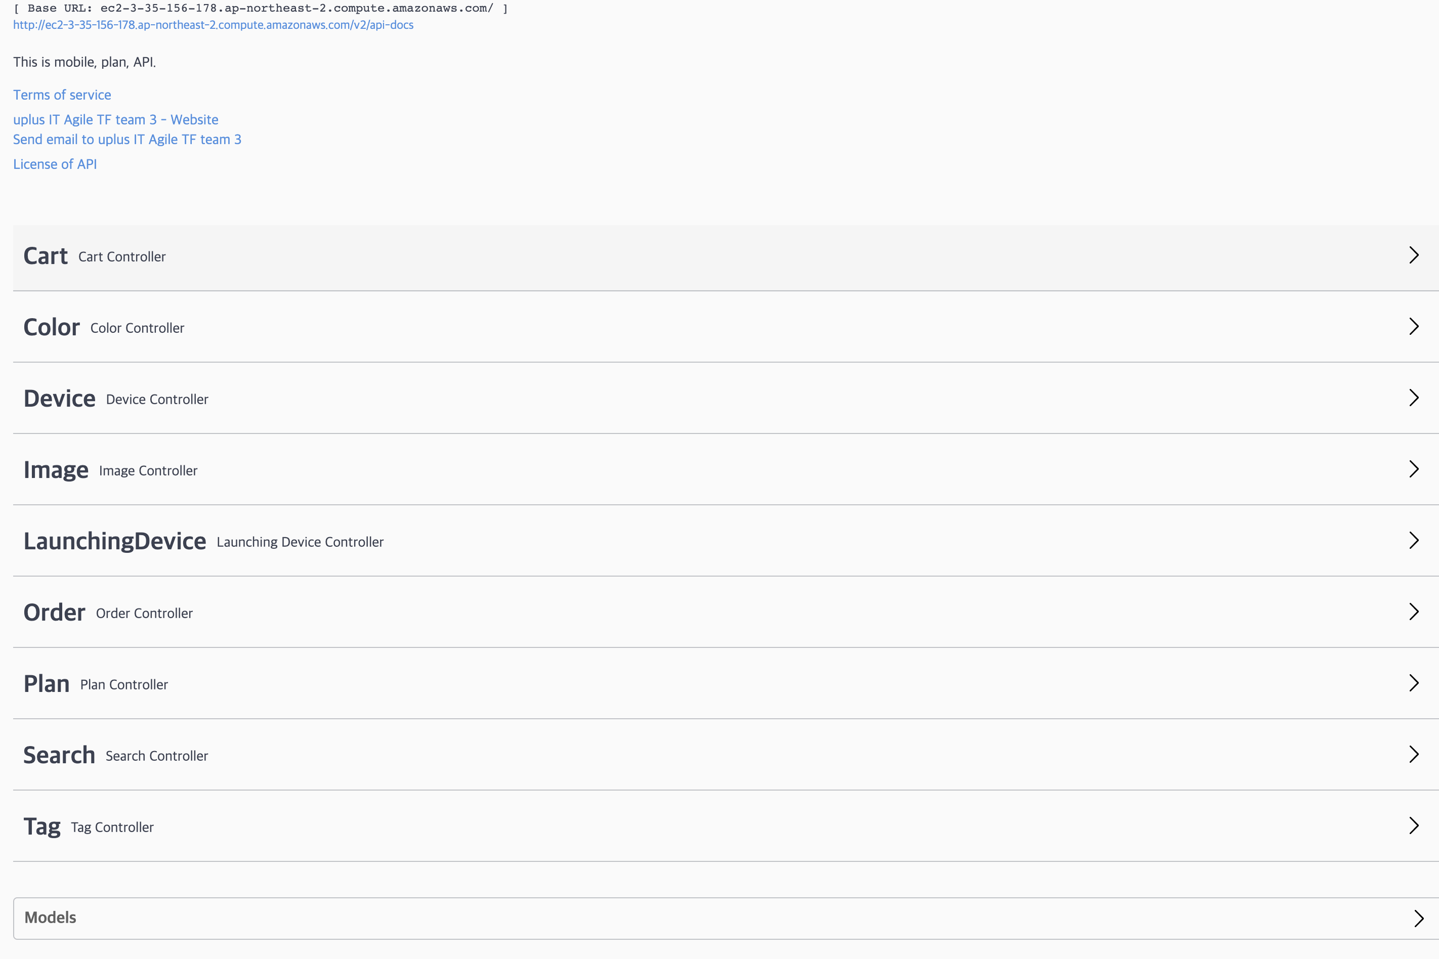This screenshot has width=1439, height=959.
Task: Open the License of API page
Action: [55, 164]
